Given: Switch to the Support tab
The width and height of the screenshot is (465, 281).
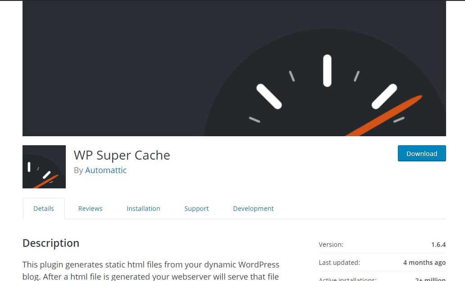Looking at the screenshot, I should pyautogui.click(x=196, y=208).
